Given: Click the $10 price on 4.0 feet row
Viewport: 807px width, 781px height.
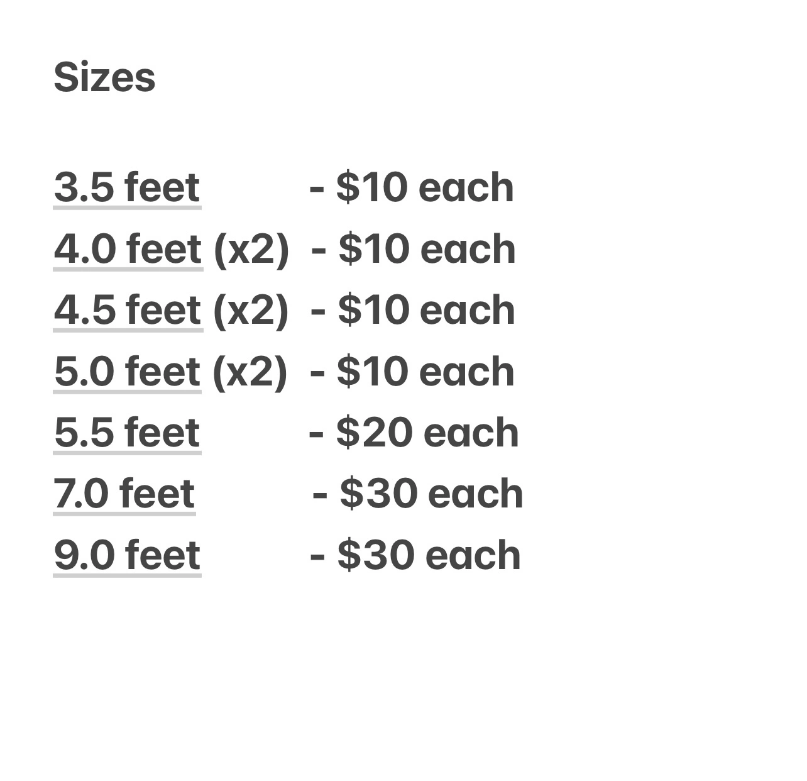Looking at the screenshot, I should point(373,249).
